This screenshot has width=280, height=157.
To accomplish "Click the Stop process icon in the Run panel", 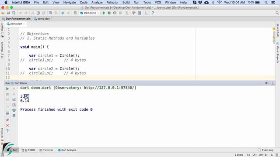I will [x=7, y=94].
